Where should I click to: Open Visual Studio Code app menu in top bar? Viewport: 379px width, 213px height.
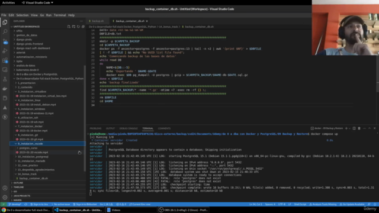[x=37, y=2]
